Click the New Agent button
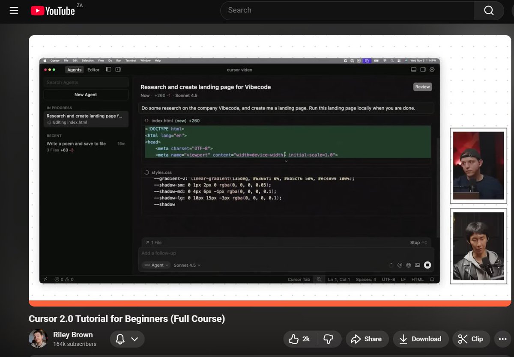Viewport: 514px width, 357px height. 86,95
